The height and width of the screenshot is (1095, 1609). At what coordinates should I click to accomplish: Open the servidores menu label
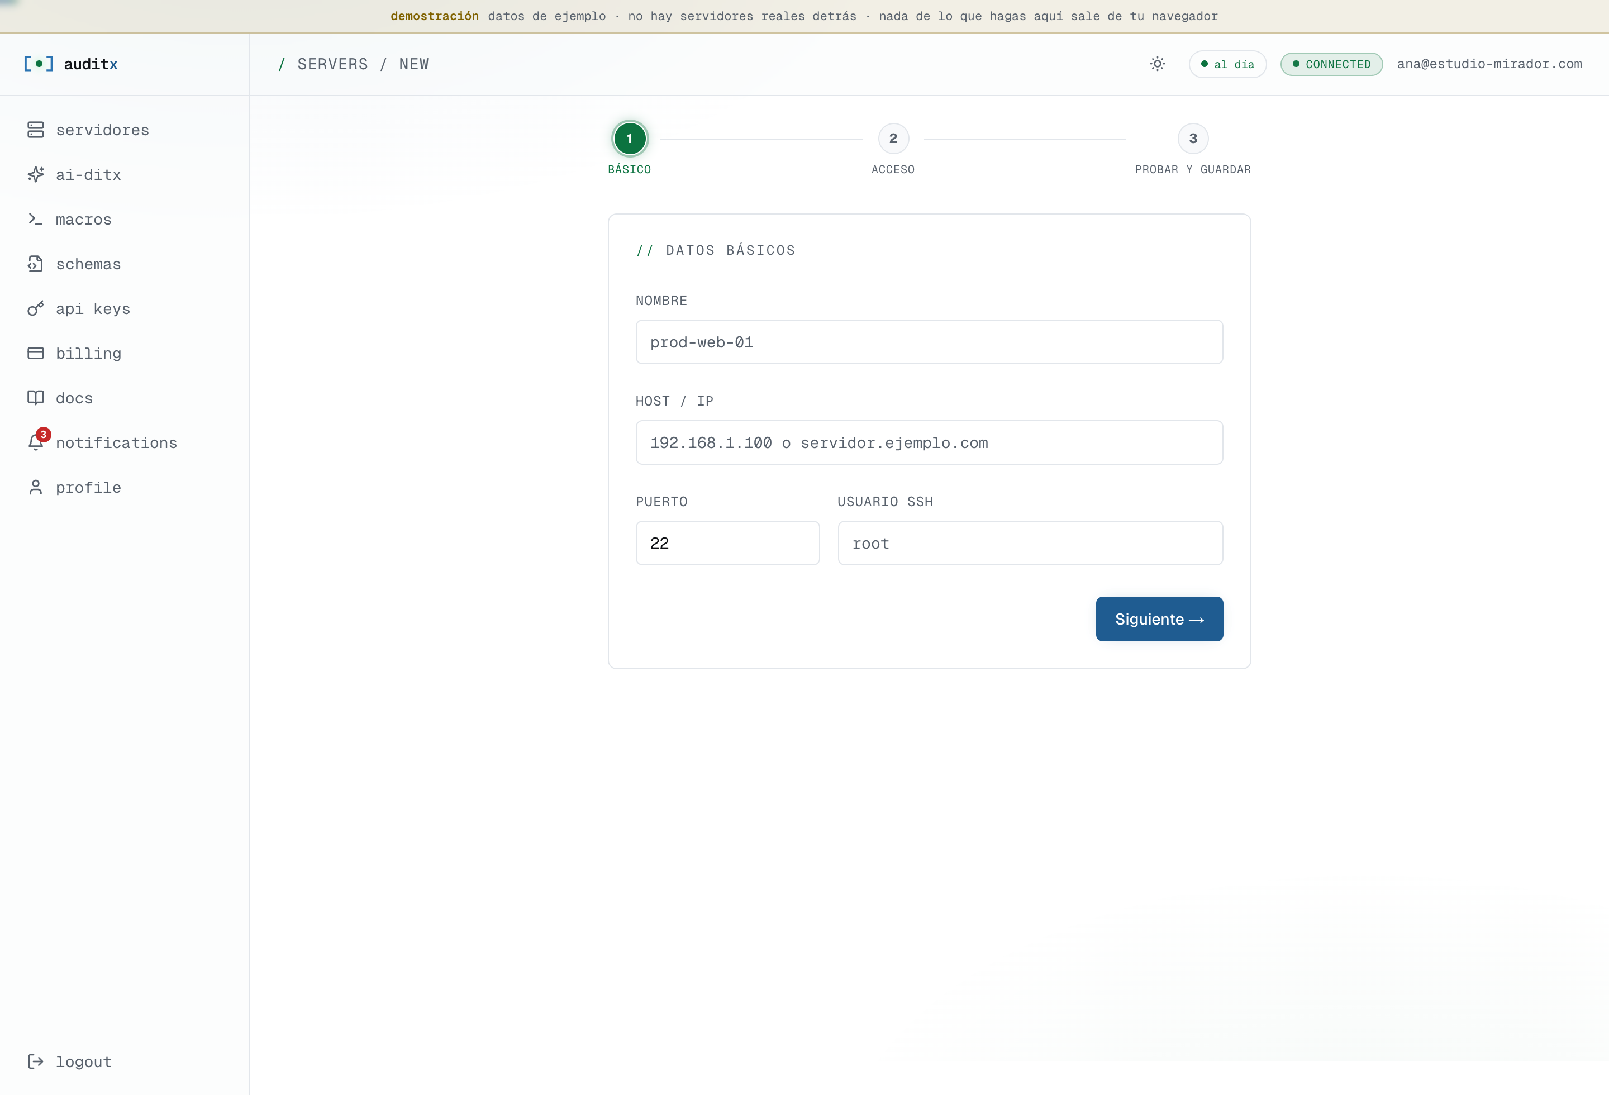(x=102, y=130)
